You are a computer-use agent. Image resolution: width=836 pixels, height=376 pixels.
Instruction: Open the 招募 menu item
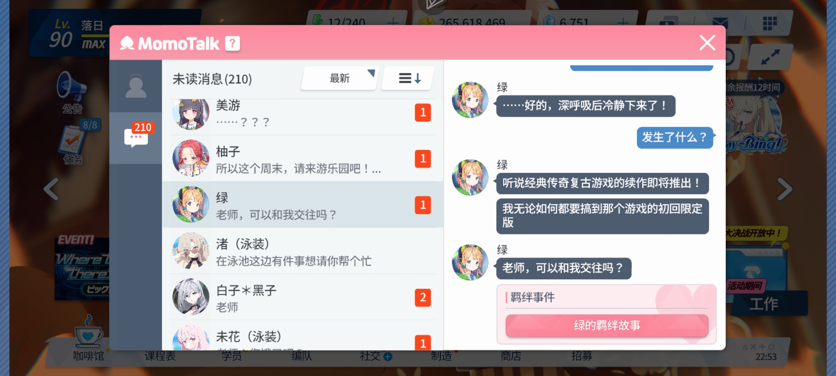coord(582,356)
